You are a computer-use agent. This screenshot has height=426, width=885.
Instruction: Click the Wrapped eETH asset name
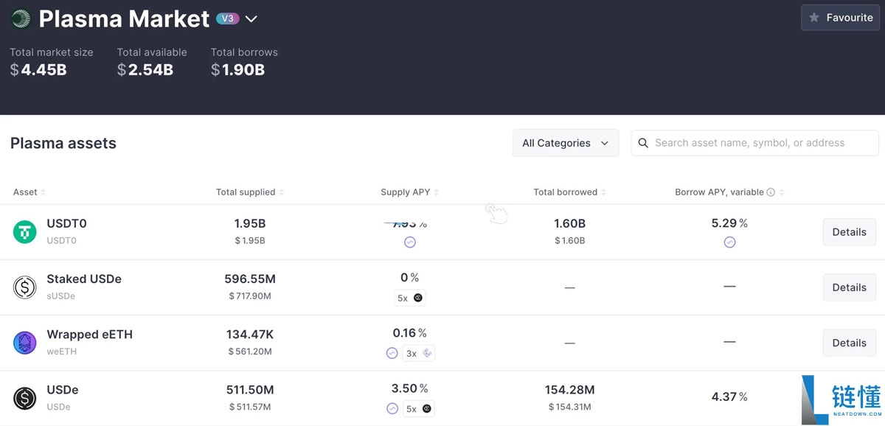89,334
